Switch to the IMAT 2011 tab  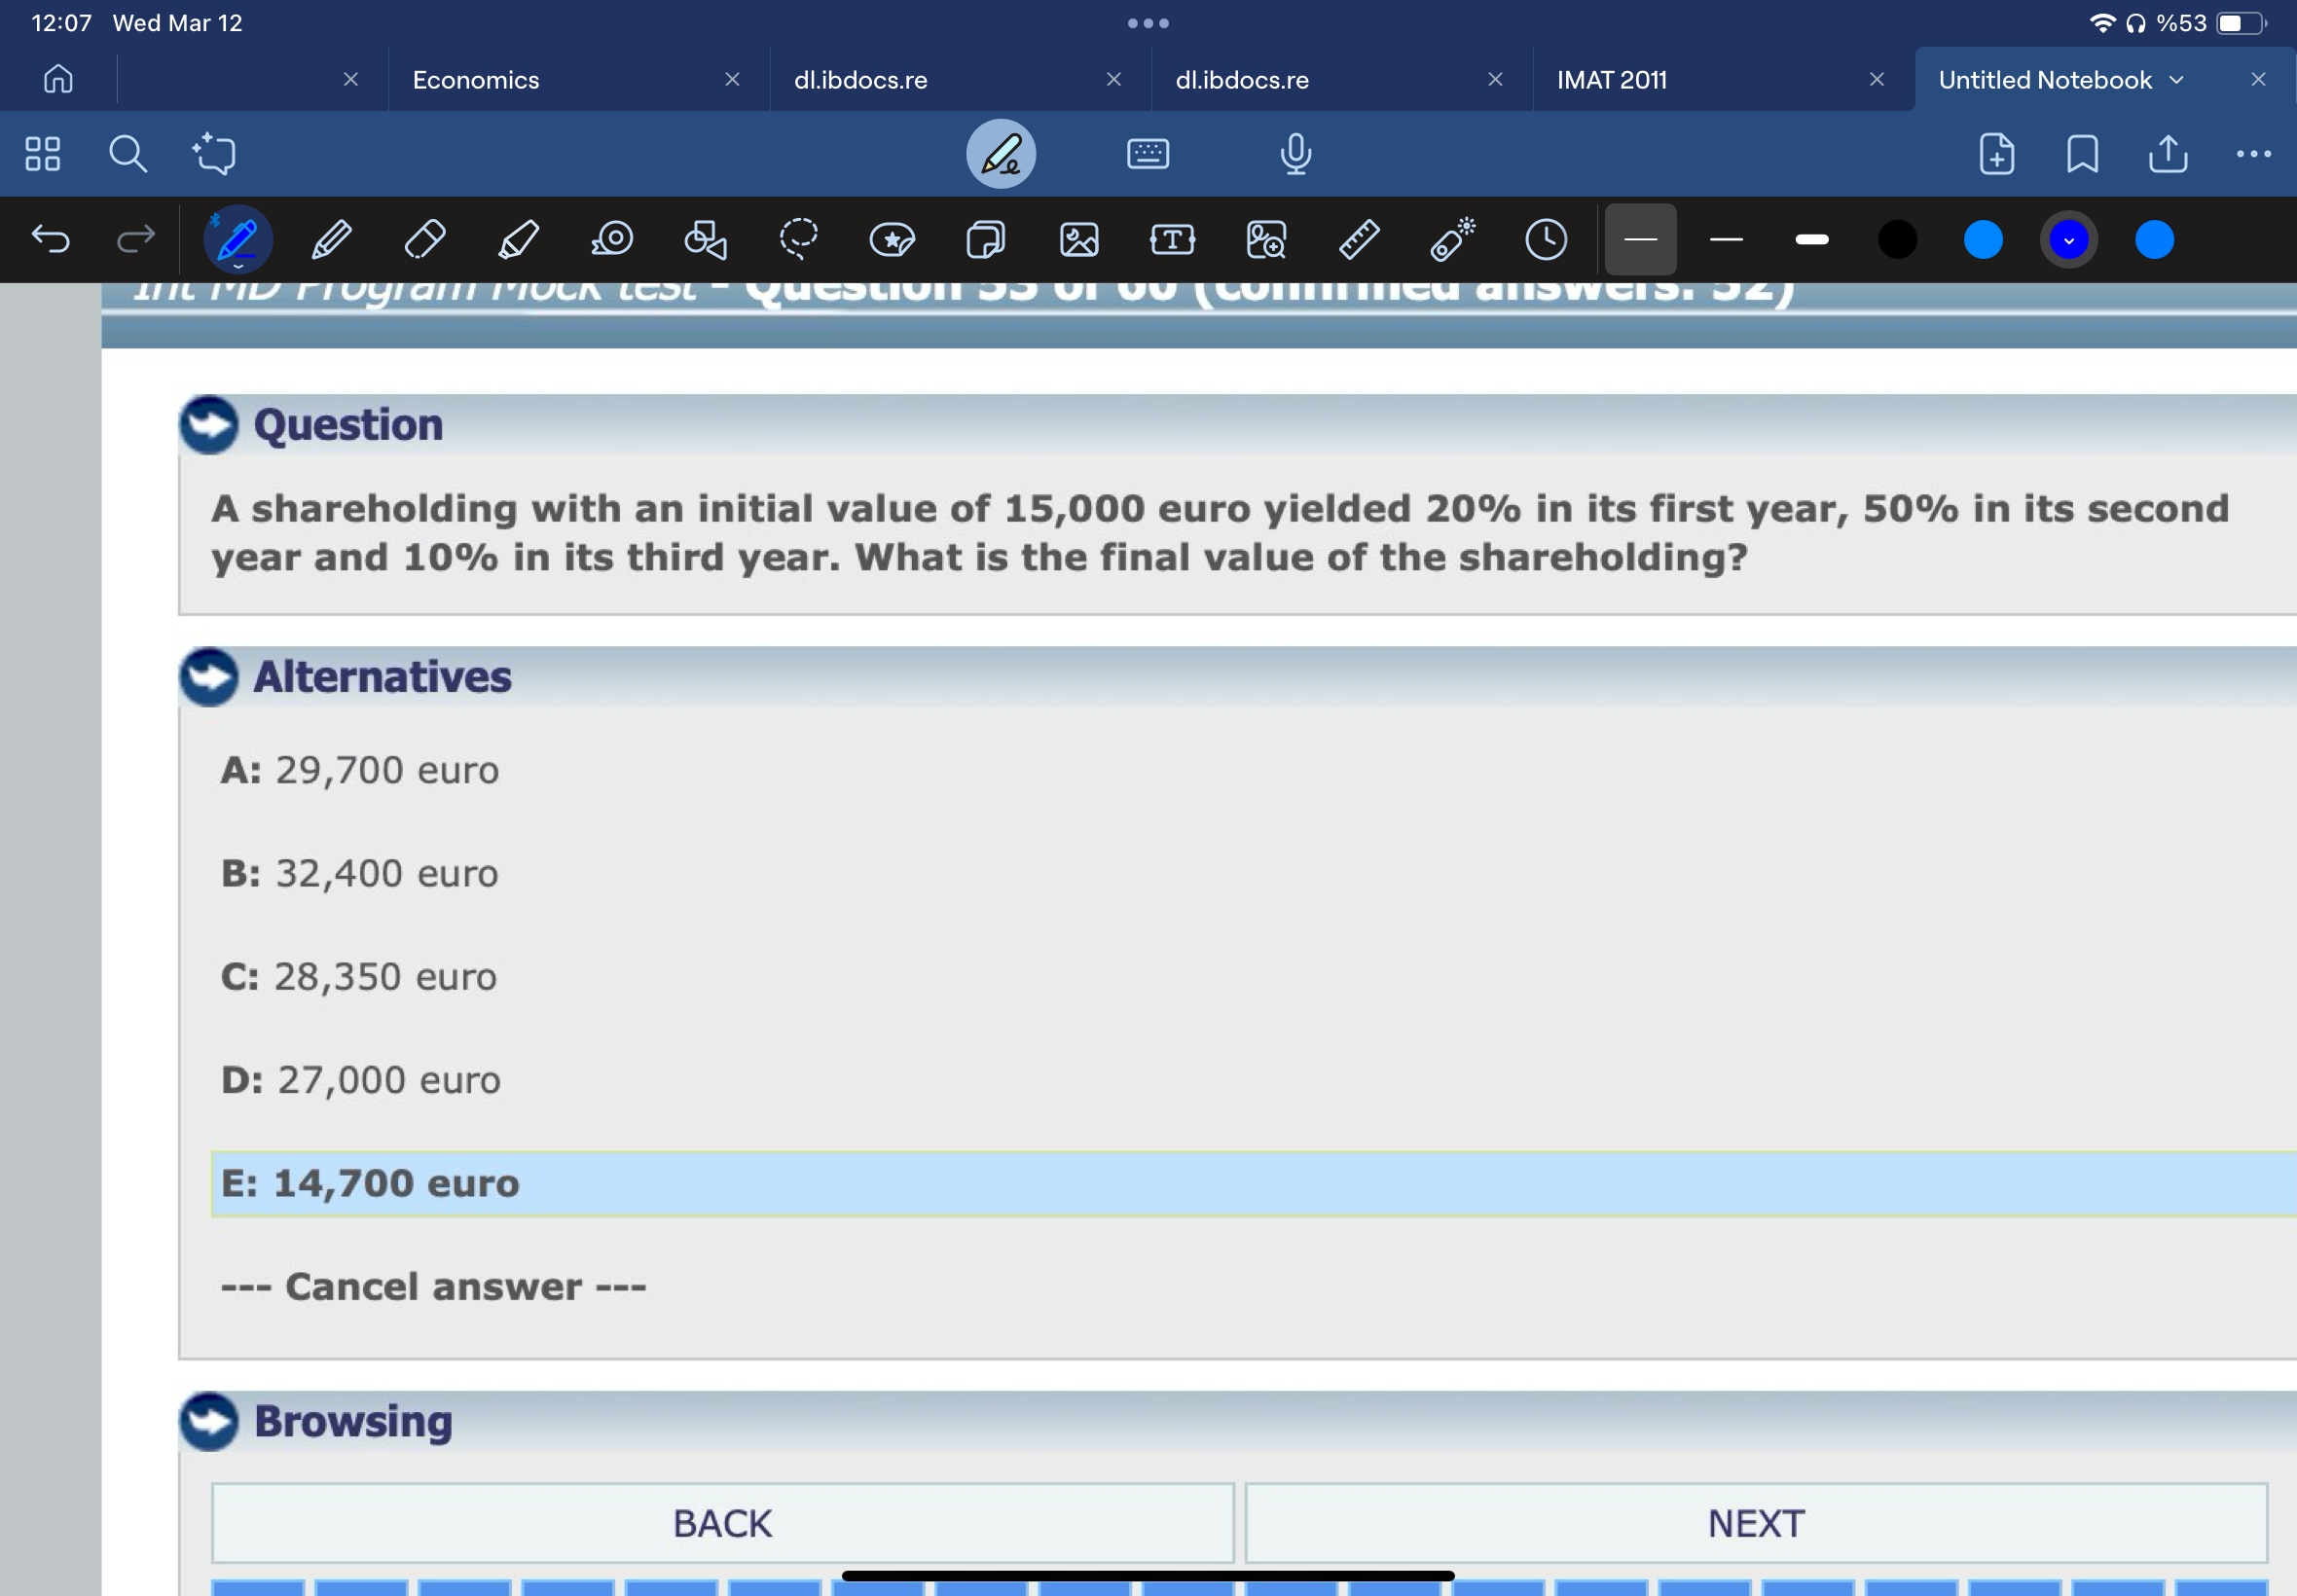tap(1611, 80)
